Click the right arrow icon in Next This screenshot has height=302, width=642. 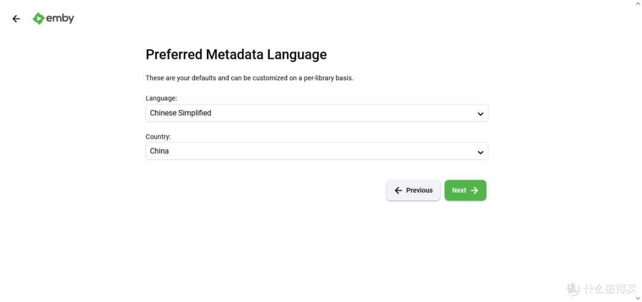coord(474,190)
